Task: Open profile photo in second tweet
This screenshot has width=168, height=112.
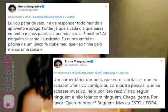Action: pos(58,63)
